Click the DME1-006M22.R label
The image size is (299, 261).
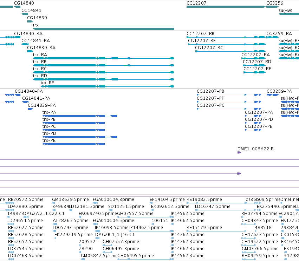click(255, 149)
